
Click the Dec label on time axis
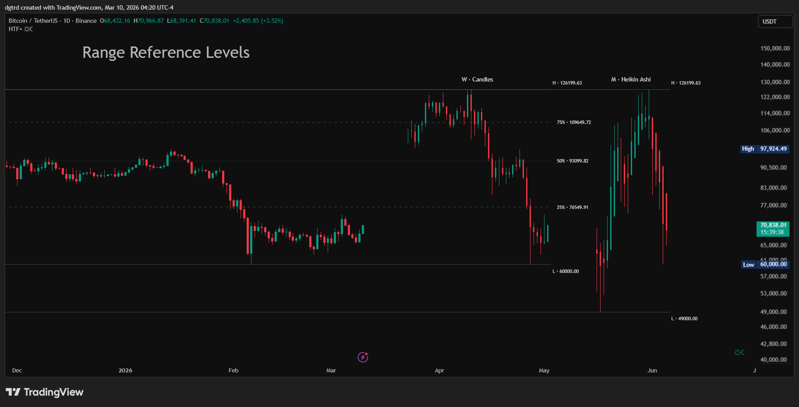pos(17,370)
